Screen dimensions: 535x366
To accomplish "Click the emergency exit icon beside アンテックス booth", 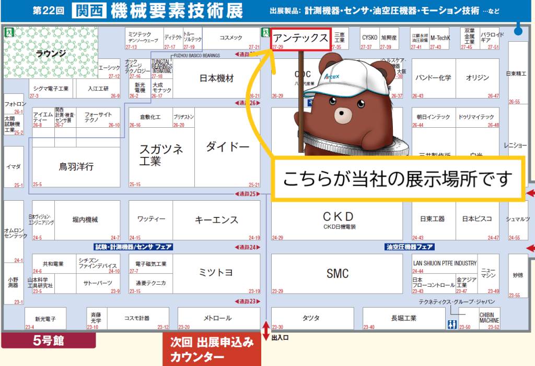I will (x=265, y=33).
